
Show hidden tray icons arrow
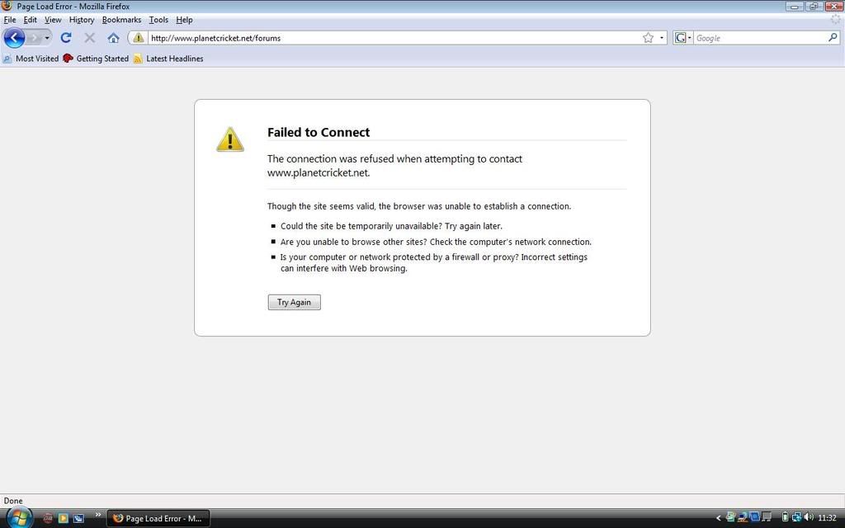coord(719,518)
